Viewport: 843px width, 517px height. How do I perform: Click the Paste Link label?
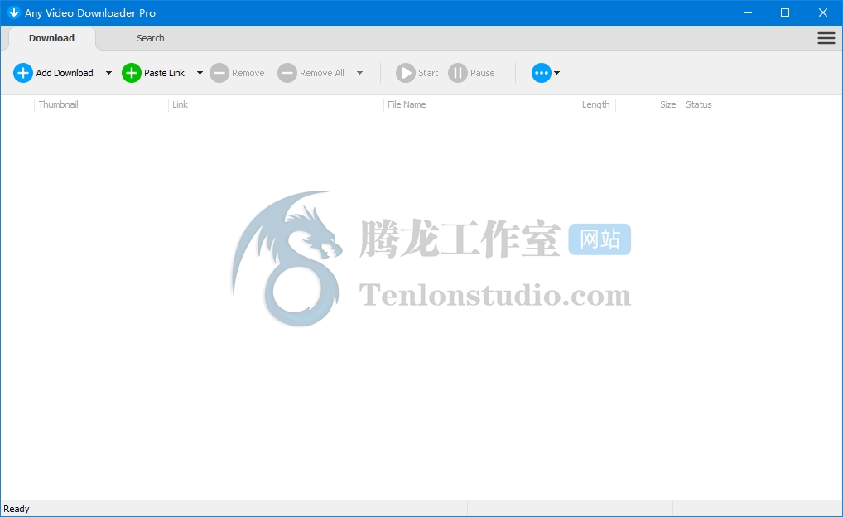(x=165, y=73)
